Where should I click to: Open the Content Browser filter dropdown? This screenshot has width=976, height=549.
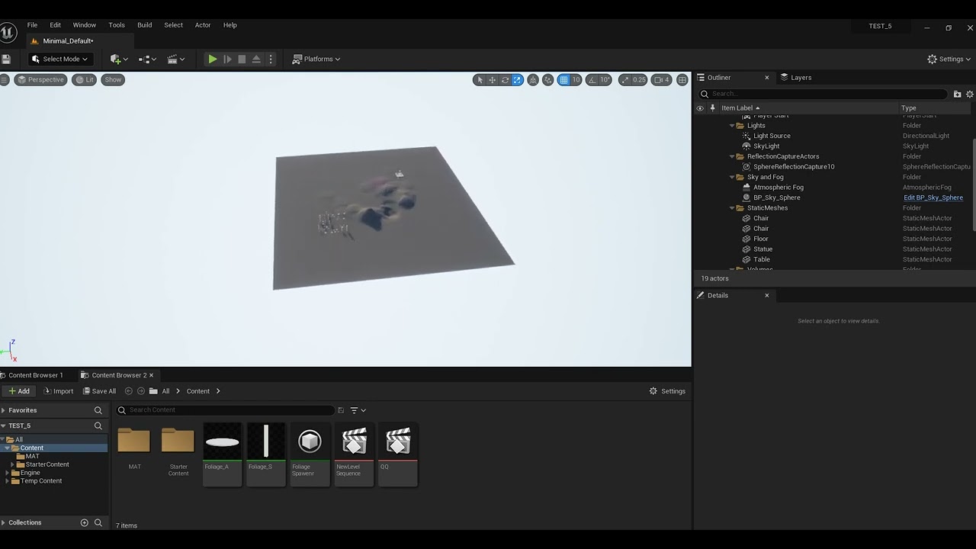358,410
